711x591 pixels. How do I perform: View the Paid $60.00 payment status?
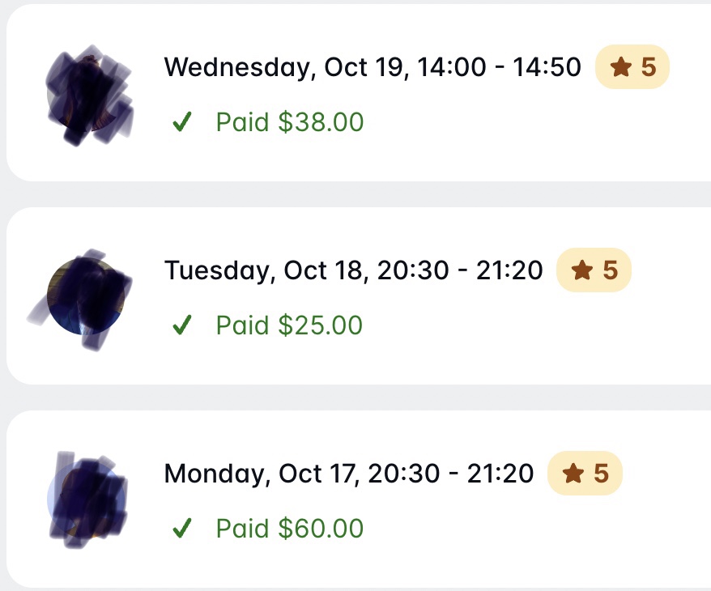click(x=289, y=529)
